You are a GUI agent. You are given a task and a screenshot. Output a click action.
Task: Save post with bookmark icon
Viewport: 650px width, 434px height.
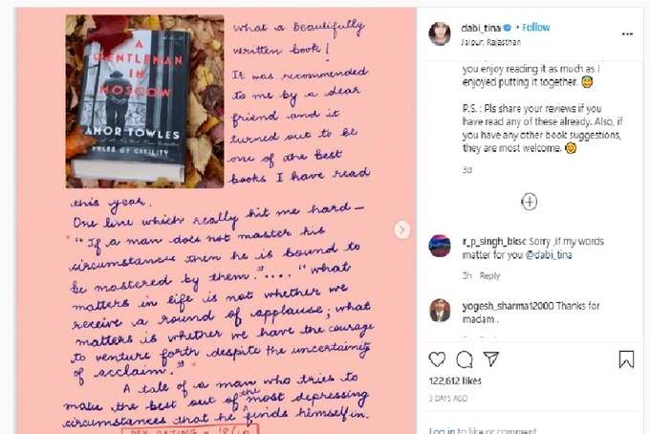[626, 359]
